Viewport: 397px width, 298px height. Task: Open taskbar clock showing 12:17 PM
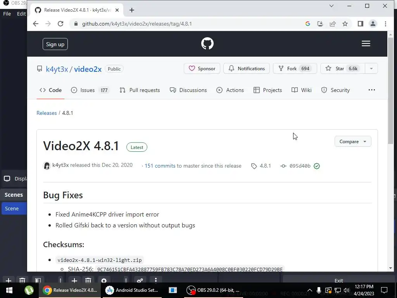[364, 290]
